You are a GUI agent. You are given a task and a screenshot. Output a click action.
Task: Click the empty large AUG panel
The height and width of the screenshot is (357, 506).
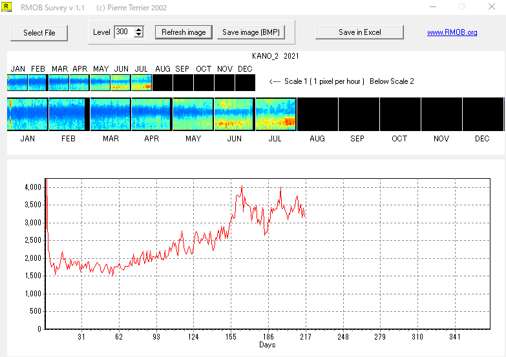coord(317,114)
